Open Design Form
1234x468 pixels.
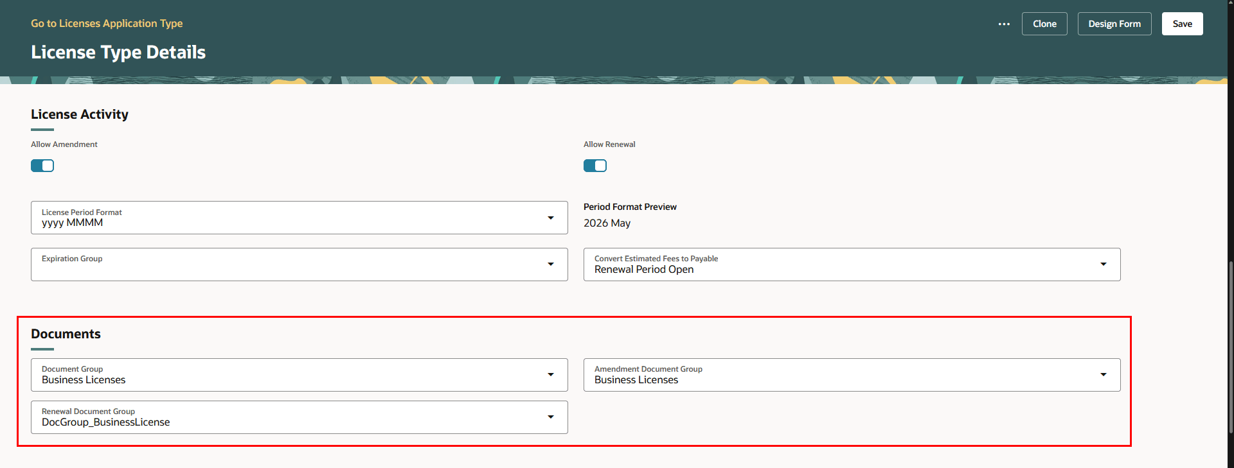(x=1114, y=24)
